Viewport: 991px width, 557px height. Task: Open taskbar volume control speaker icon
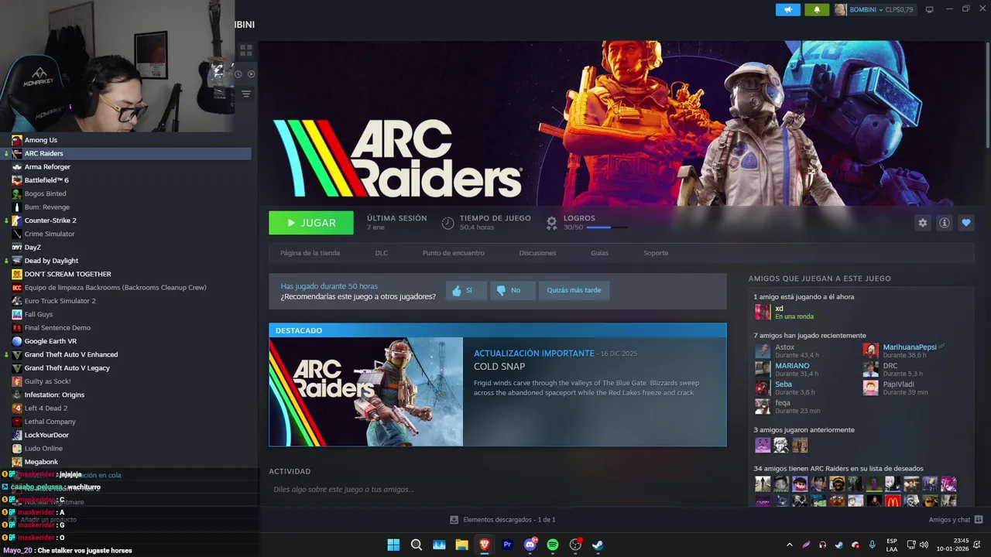pos(923,545)
